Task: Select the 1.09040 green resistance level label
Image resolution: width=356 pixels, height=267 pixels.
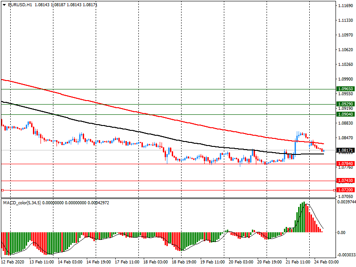Action: pyautogui.click(x=346, y=114)
